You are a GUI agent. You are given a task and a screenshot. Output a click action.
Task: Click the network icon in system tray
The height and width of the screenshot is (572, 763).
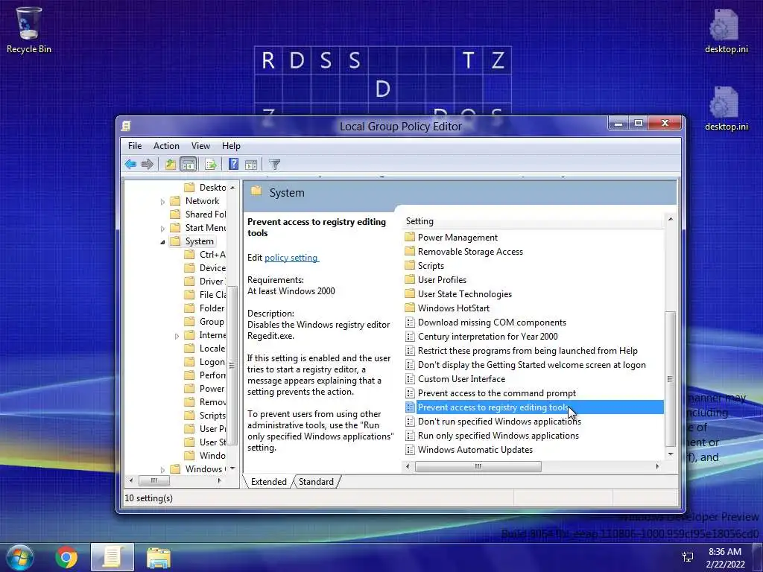coord(688,557)
